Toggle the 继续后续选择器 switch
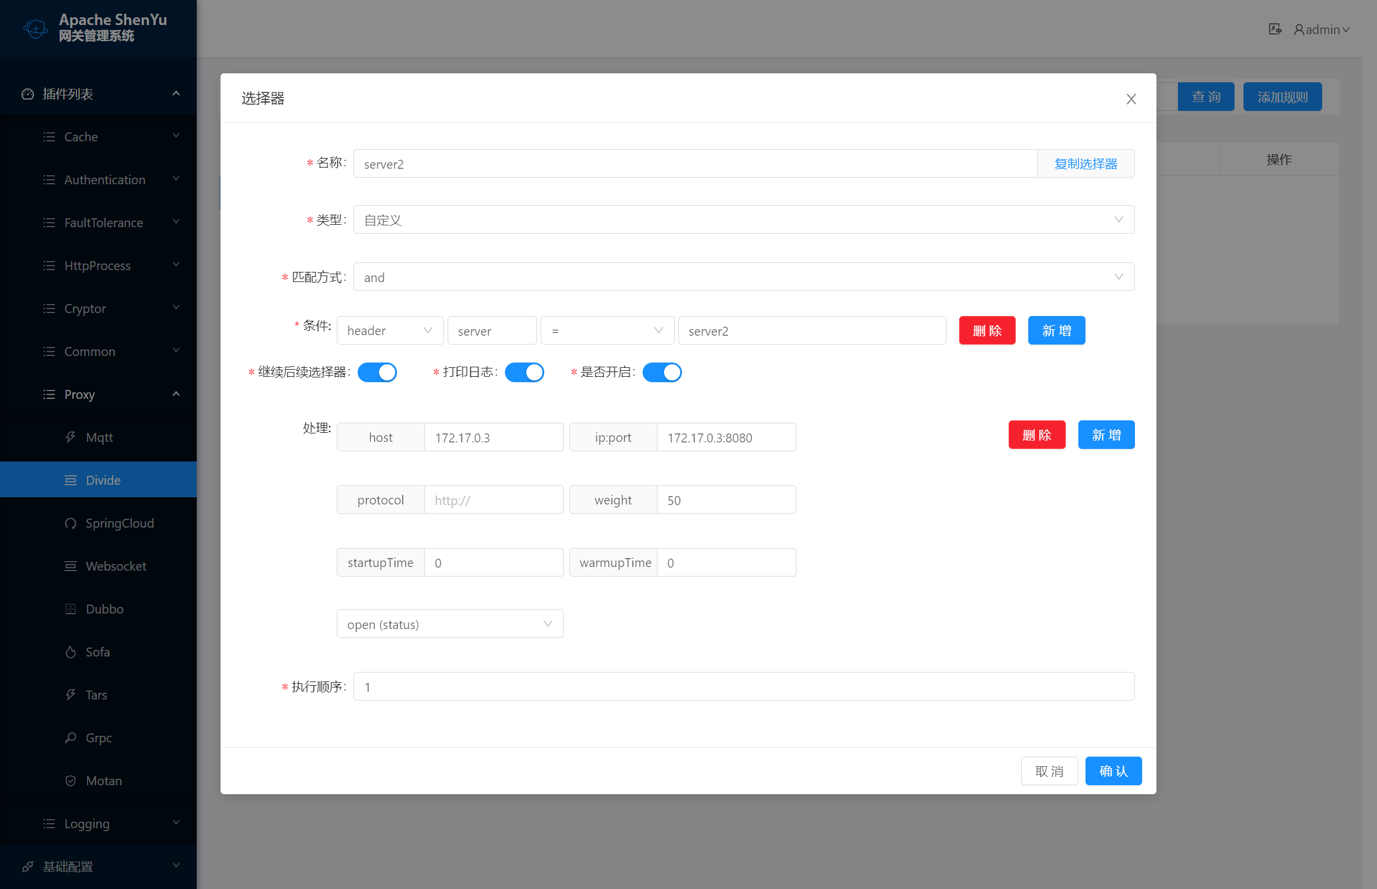 coord(377,372)
